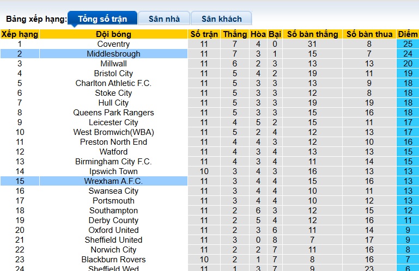Viewport: 419px width, 271px height.
Task: Click Blackburn Rovers team name
Action: (113, 260)
